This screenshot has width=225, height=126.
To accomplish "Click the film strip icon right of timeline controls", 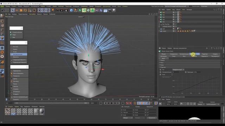I will (156, 103).
